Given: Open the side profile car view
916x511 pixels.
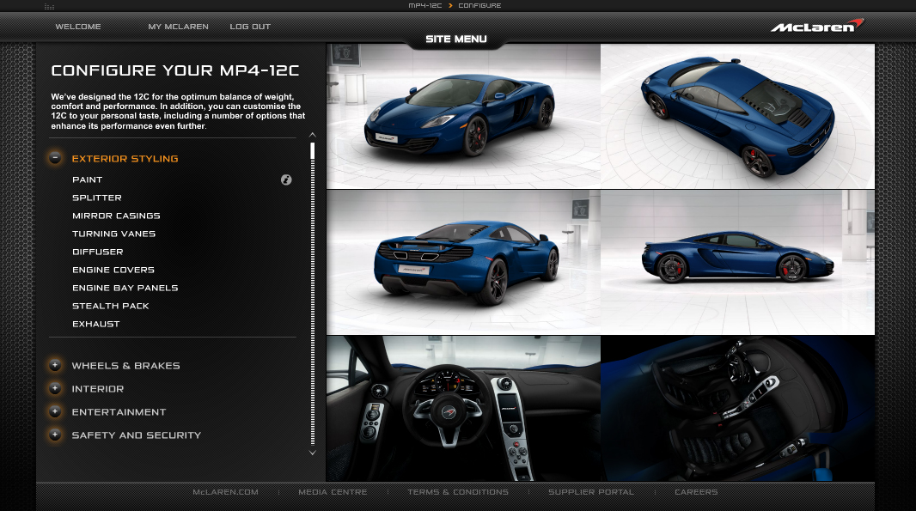Looking at the screenshot, I should [x=737, y=262].
